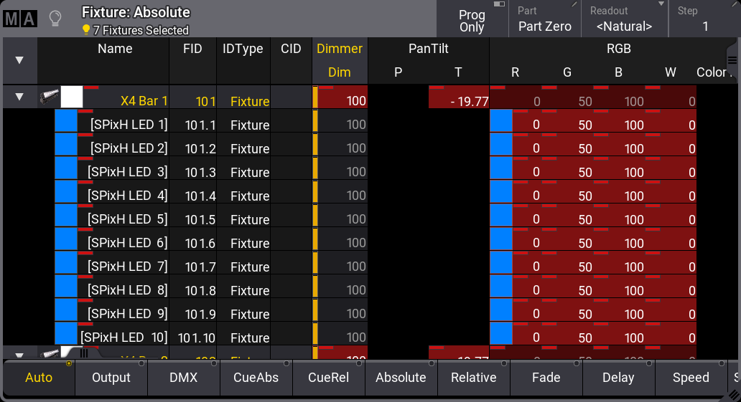This screenshot has width=741, height=402.
Task: Click the white swatch for X4 Bar 1
Action: tap(72, 97)
